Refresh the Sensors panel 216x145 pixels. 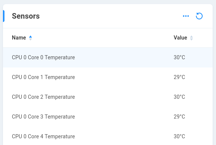pos(199,16)
